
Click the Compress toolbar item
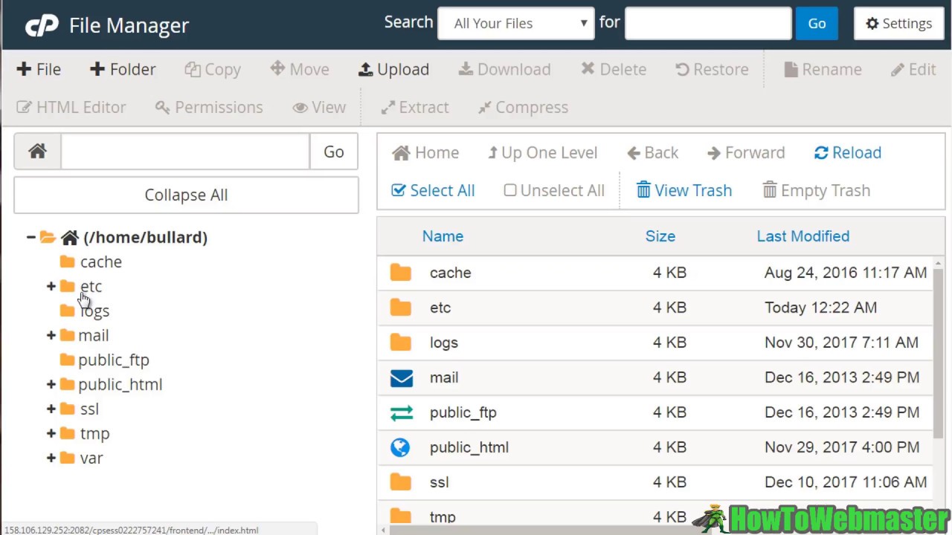(523, 107)
